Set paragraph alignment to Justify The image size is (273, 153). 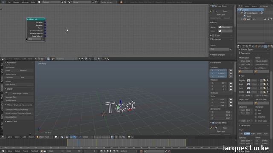point(259,134)
